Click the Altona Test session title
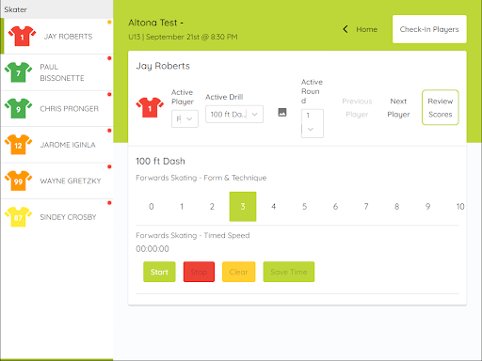This screenshot has width=482, height=361. pos(156,23)
